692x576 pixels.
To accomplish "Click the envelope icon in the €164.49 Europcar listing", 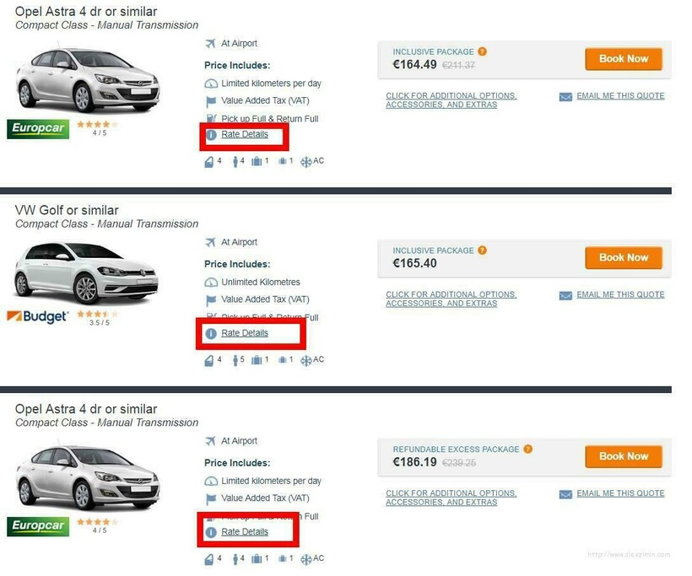I will [x=565, y=97].
